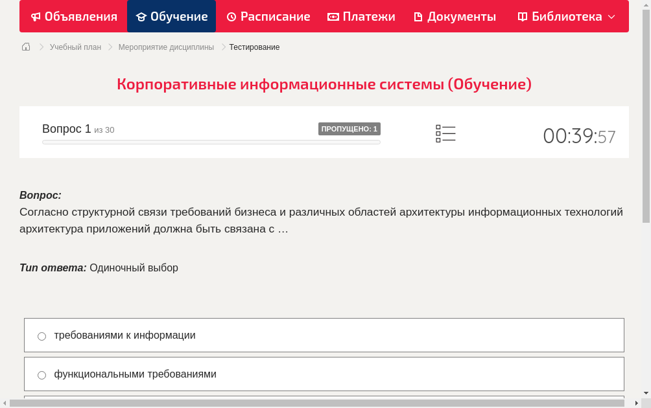
Task: Click the scroll left arrow
Action: click(4, 403)
